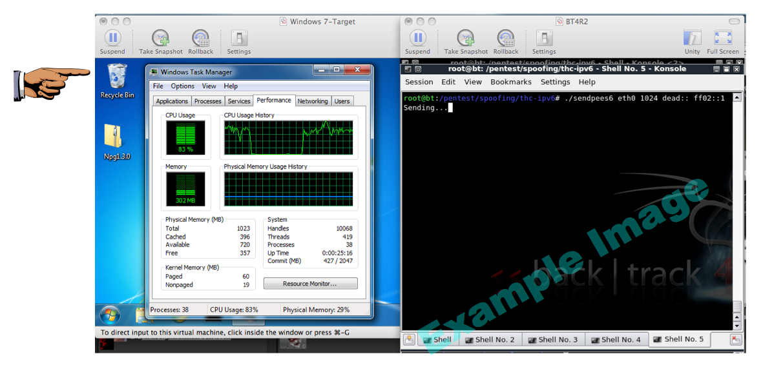
Task: Open View menu in Task Manager
Action: pyautogui.click(x=209, y=86)
